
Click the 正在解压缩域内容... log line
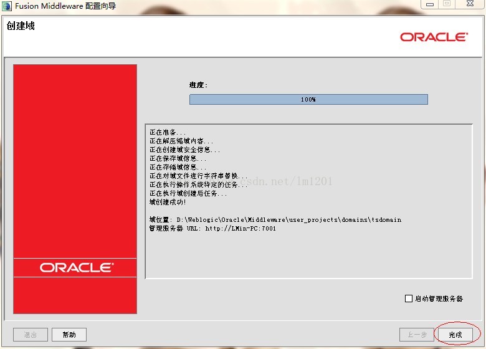[x=181, y=141]
